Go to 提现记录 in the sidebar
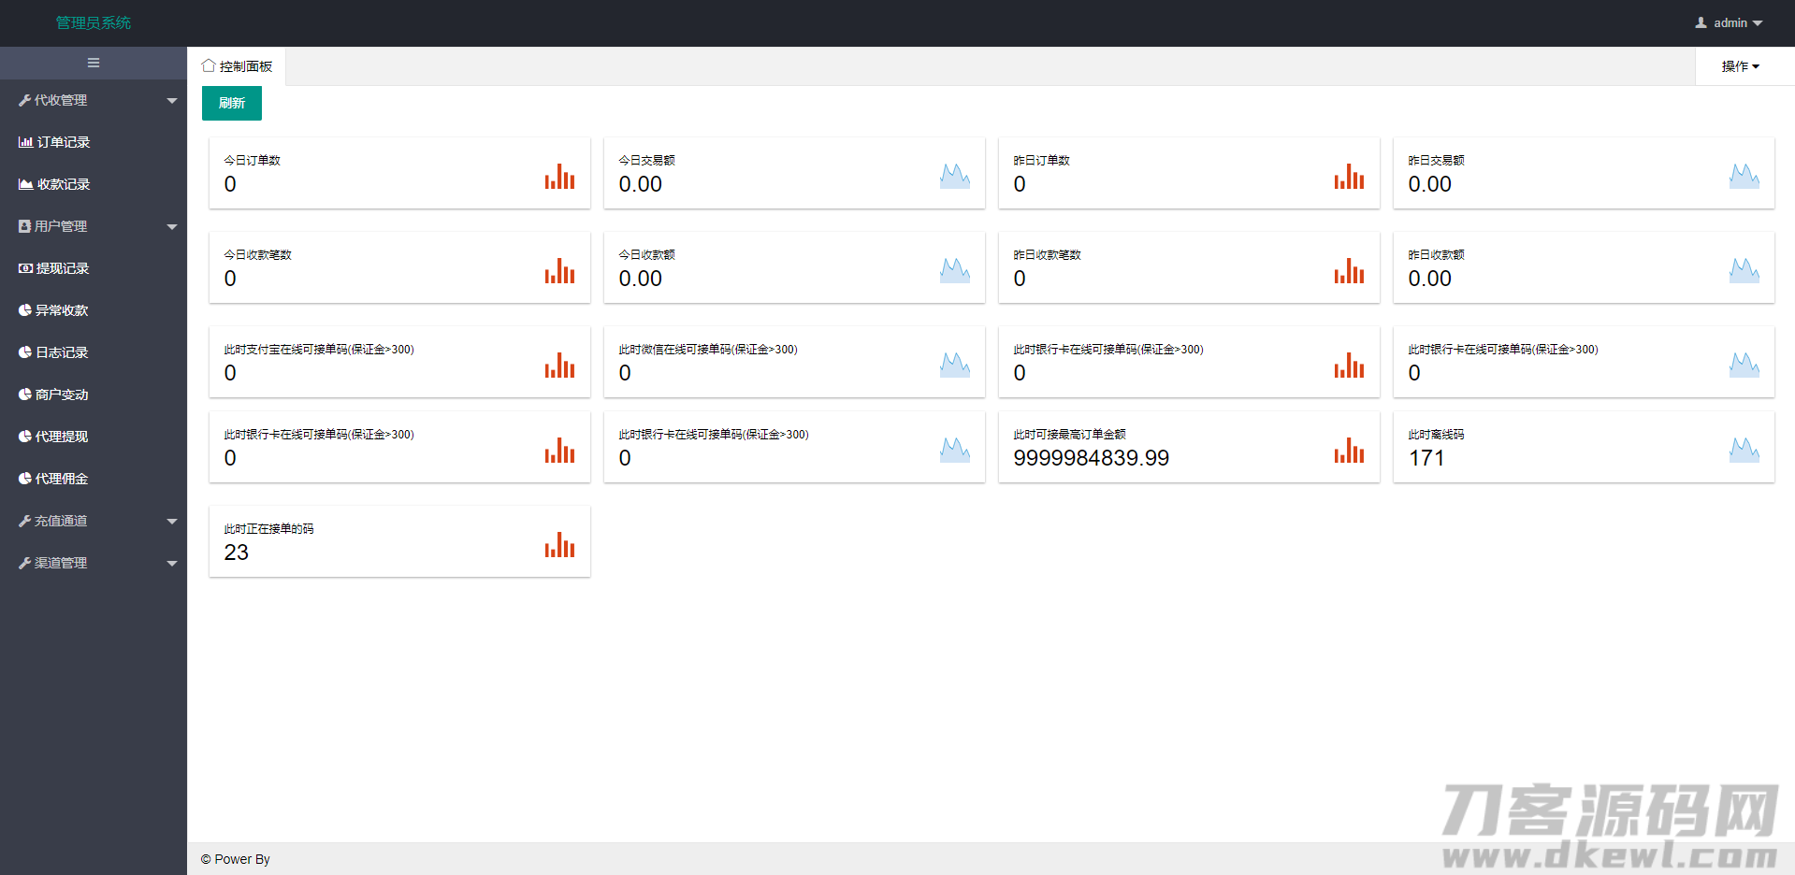This screenshot has height=875, width=1795. [63, 268]
